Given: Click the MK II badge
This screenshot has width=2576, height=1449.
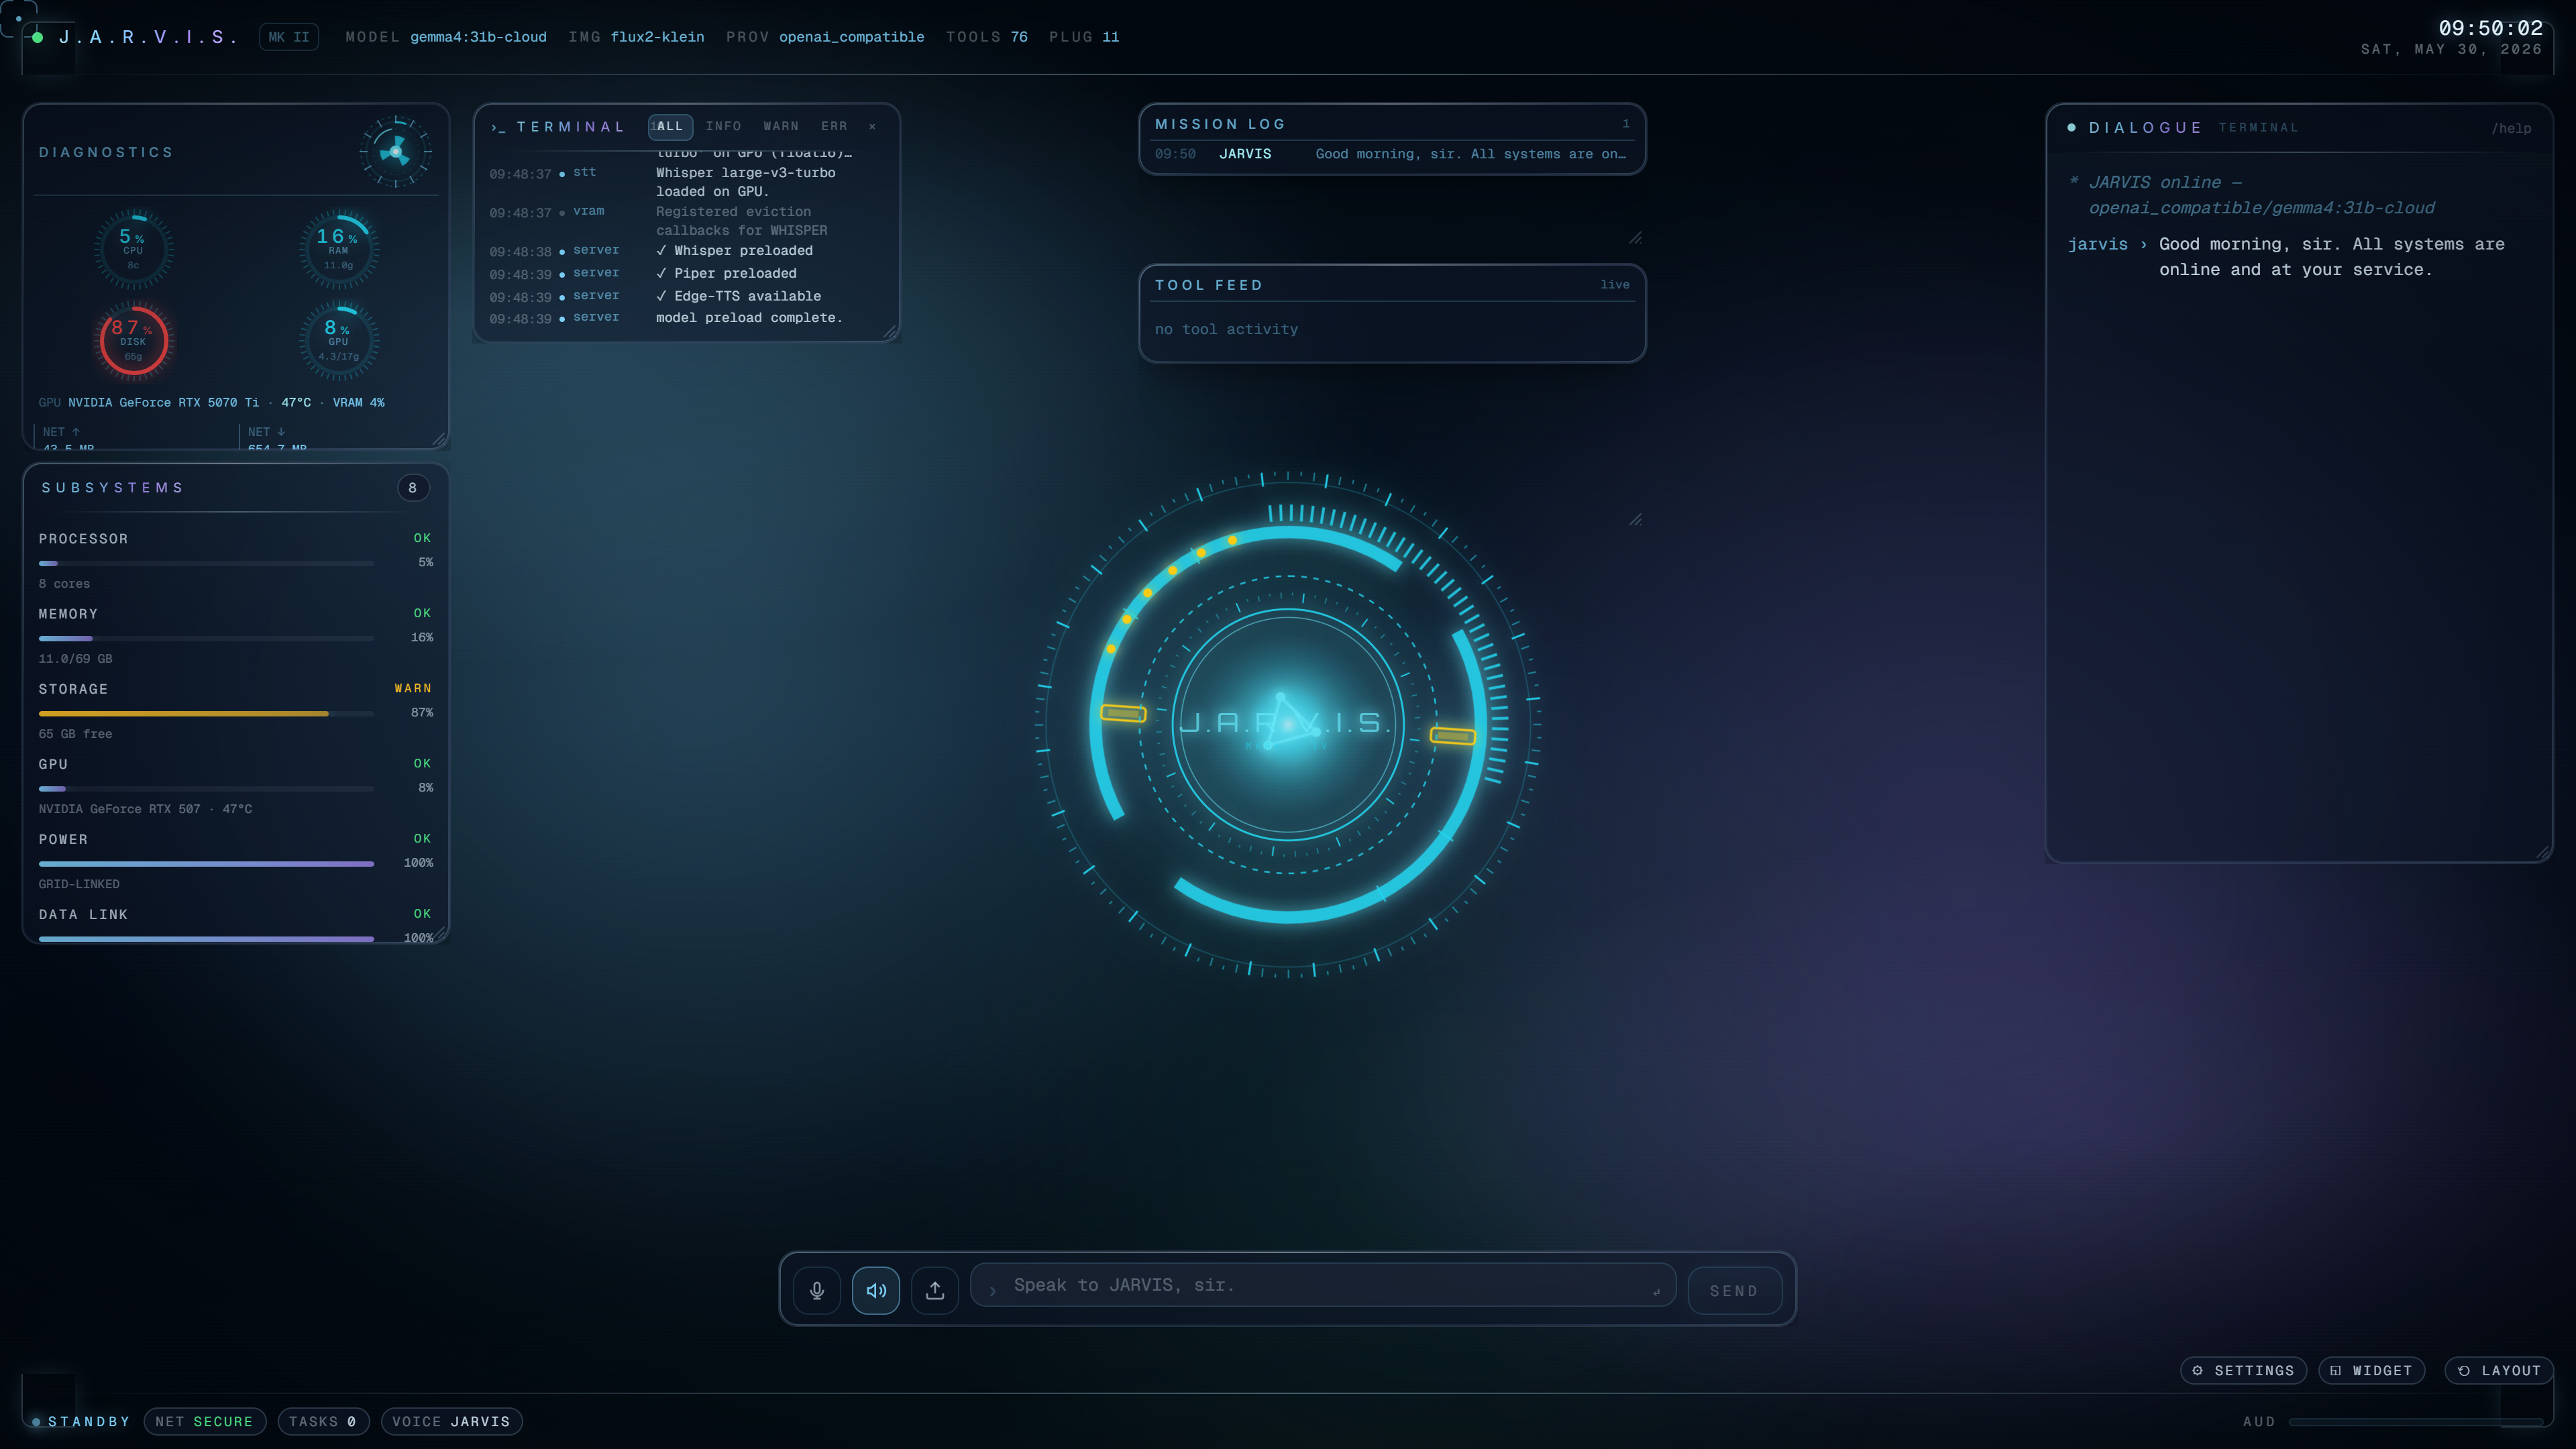Looking at the screenshot, I should [289, 37].
